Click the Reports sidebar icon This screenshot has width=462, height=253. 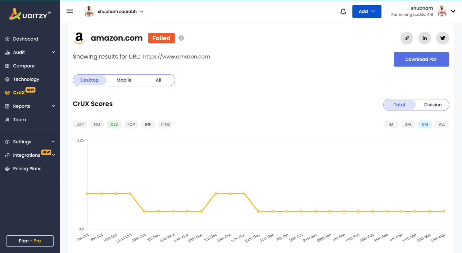[7, 106]
